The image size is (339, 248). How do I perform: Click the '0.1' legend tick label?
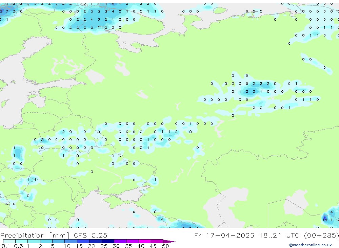click(6, 246)
